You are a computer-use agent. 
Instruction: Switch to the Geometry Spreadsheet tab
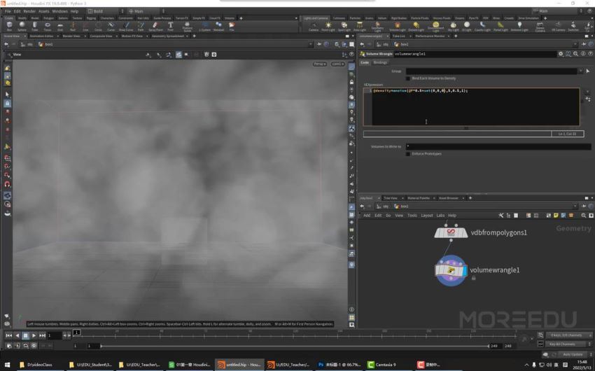point(168,36)
